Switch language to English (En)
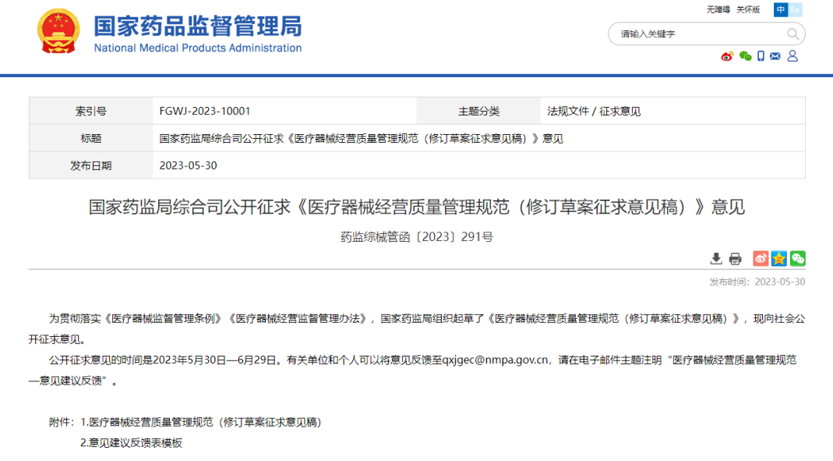Viewport: 833px width, 461px height. pos(795,10)
